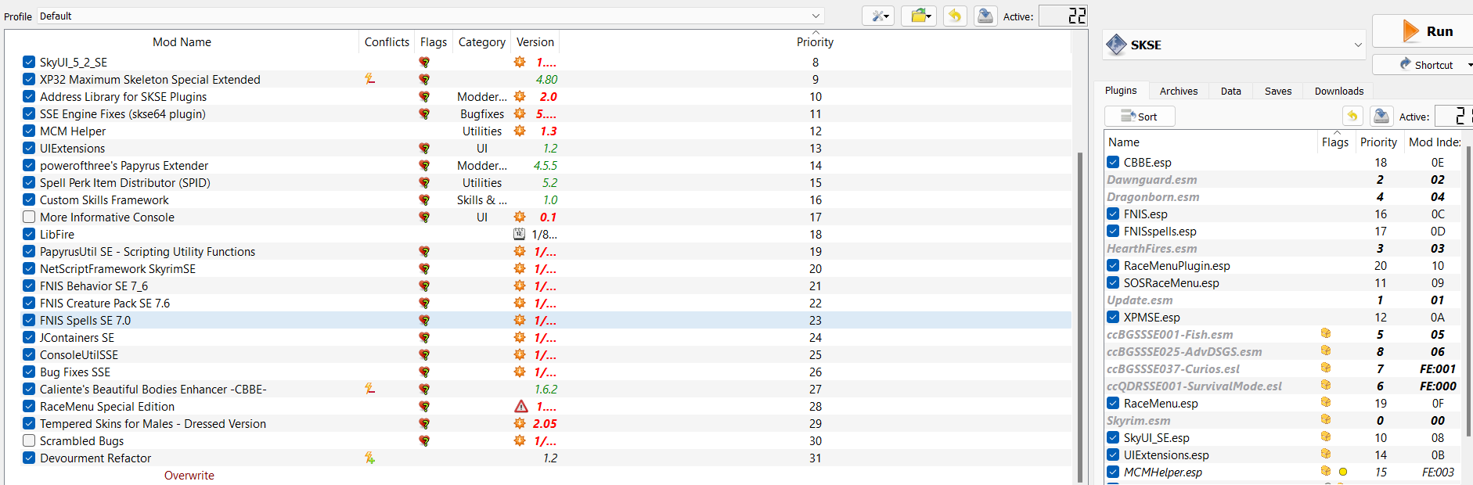Uncheck the Devourment Refactor mod
The image size is (1473, 485).
(29, 458)
